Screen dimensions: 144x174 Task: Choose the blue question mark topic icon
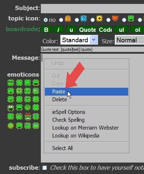coord(84,19)
